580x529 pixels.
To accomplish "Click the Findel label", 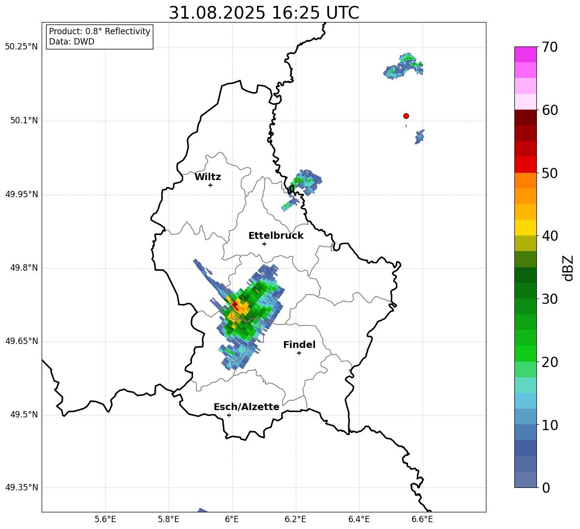I will 299,345.
